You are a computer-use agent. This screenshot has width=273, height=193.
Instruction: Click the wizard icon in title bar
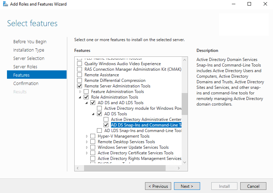5,4
